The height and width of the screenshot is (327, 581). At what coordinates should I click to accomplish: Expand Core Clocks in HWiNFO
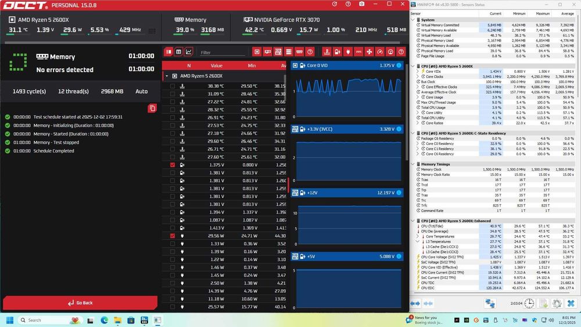418,76
